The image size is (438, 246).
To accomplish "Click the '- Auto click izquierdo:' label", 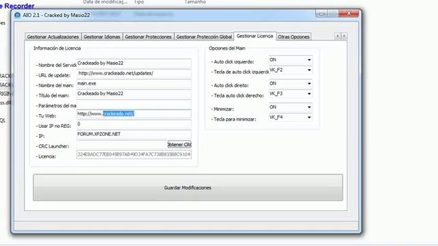I will pos(233,61).
